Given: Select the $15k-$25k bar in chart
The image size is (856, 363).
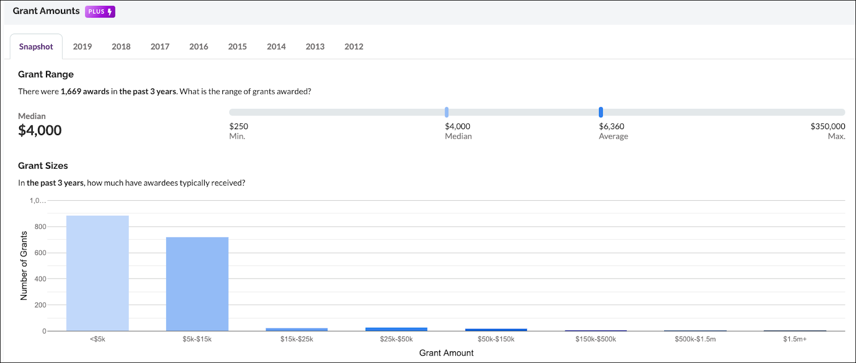Looking at the screenshot, I should 297,329.
